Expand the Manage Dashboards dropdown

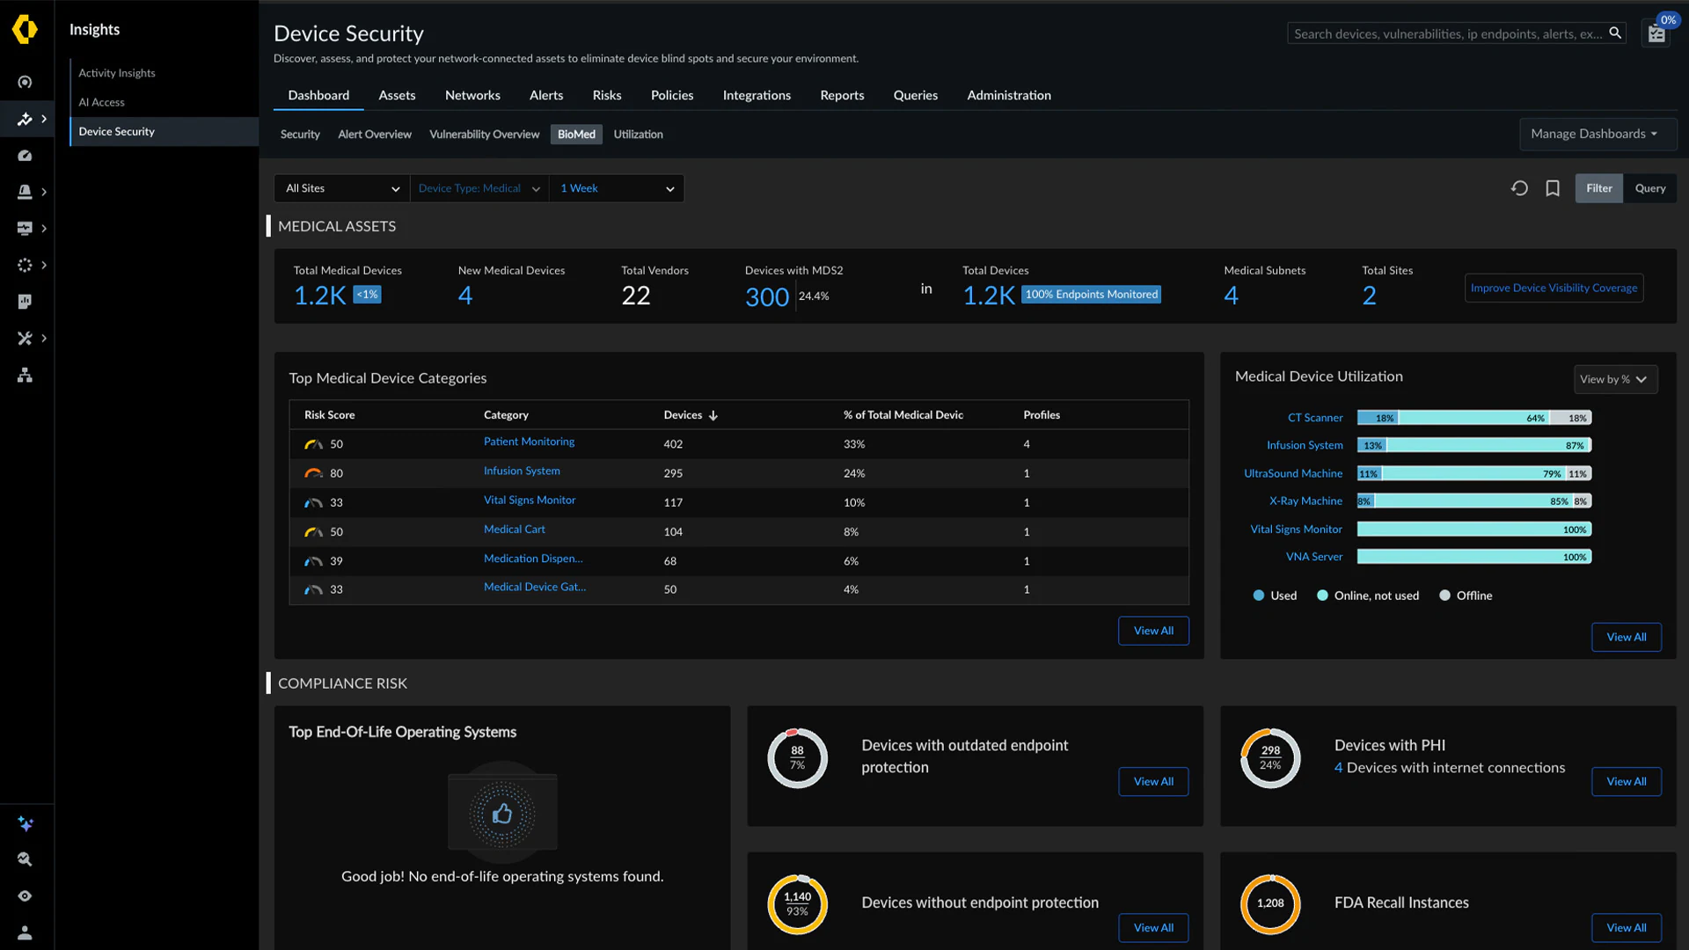click(1598, 134)
